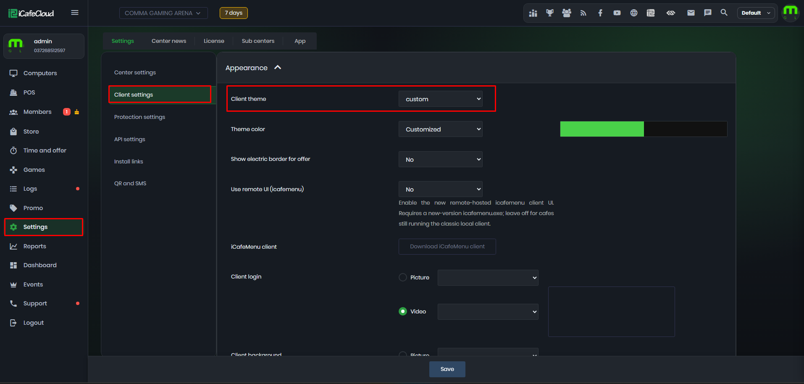Click the Promo tag icon in sidebar

tap(13, 208)
